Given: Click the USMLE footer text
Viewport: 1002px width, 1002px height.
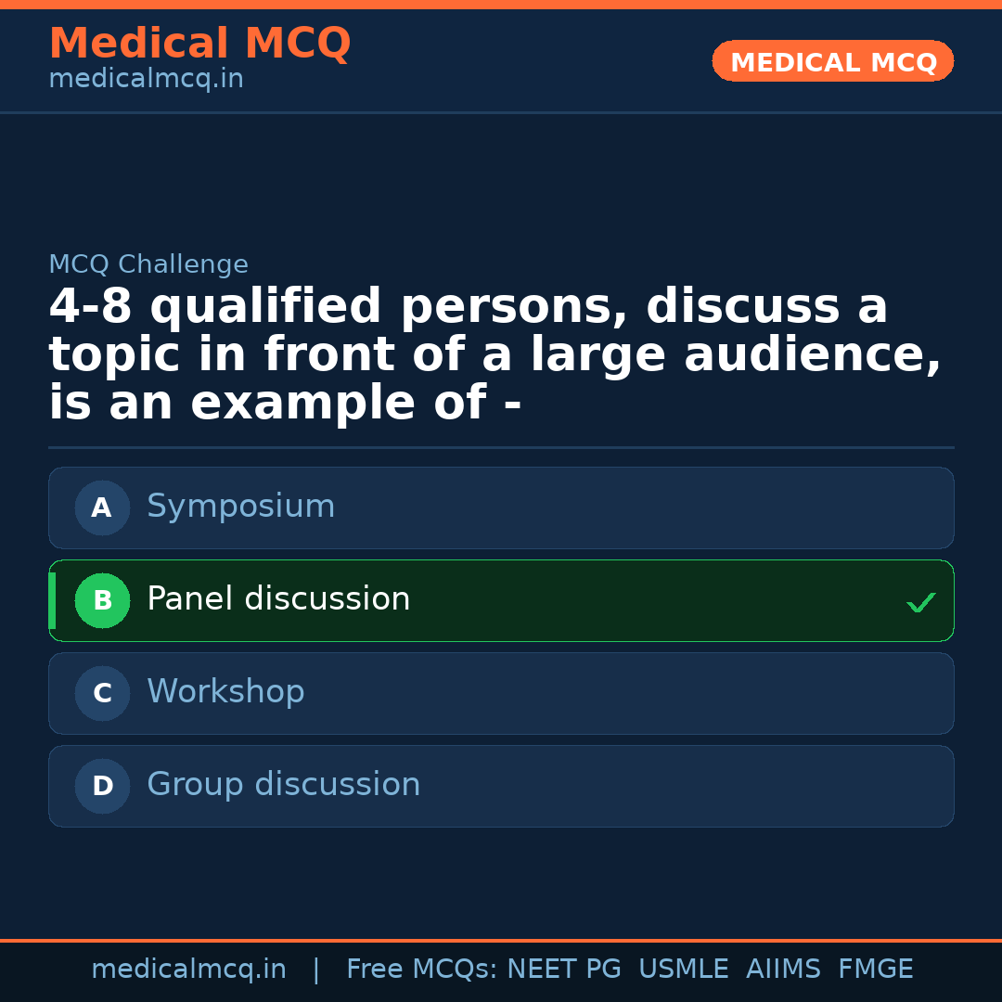Looking at the screenshot, I should tap(683, 970).
